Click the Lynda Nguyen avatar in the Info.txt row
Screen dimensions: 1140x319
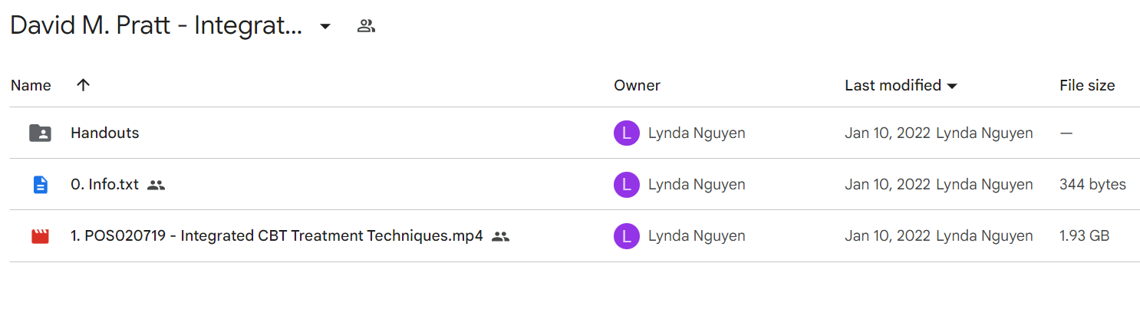pyautogui.click(x=627, y=185)
